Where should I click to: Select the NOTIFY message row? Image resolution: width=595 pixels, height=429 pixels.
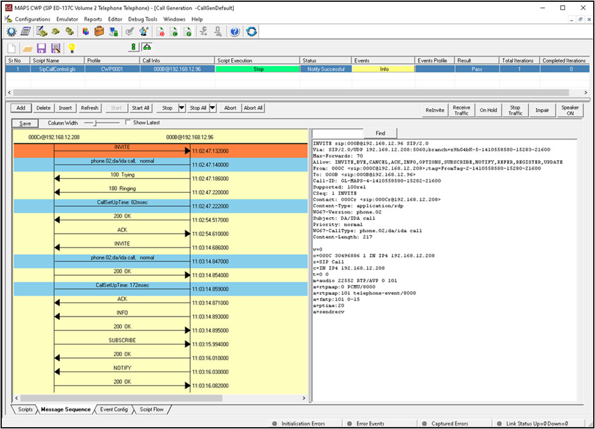pos(160,371)
